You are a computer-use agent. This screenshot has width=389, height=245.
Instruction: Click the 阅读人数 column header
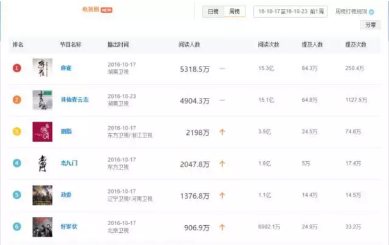coord(189,45)
